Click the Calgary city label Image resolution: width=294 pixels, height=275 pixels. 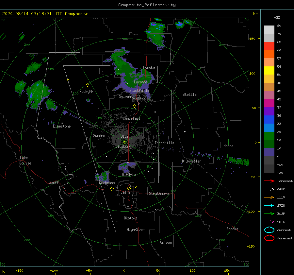point(127,192)
